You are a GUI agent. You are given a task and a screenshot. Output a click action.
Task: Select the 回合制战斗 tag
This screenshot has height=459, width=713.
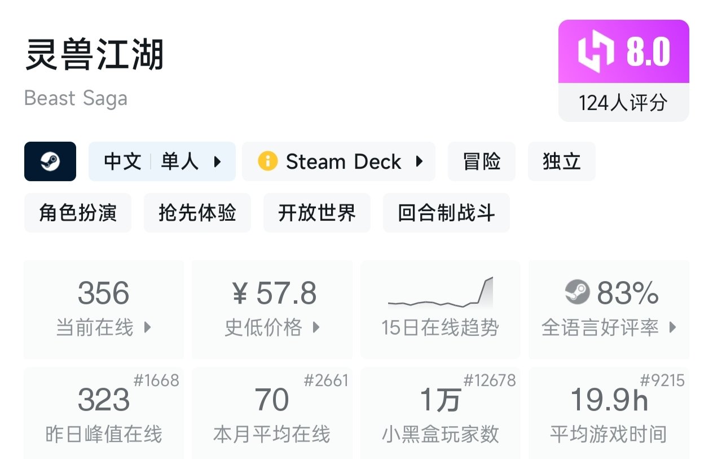click(x=446, y=213)
